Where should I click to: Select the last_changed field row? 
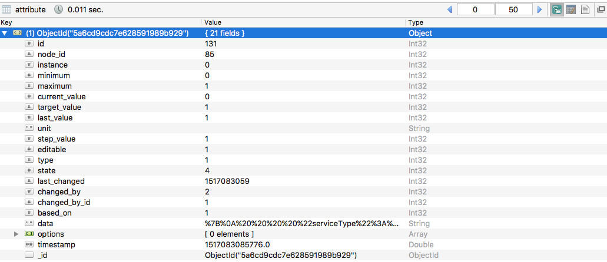[304, 182]
